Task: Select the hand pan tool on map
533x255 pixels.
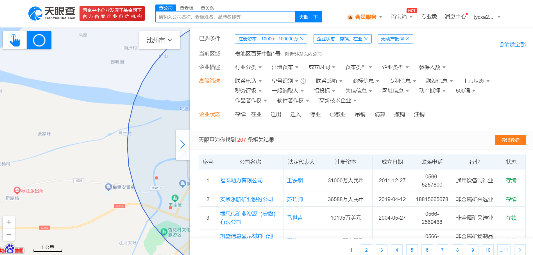Action: pyautogui.click(x=15, y=40)
